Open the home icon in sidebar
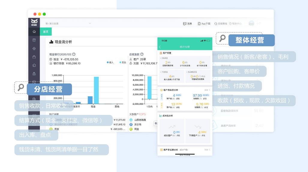Image resolution: width=308 pixels, height=172 pixels. point(34,31)
